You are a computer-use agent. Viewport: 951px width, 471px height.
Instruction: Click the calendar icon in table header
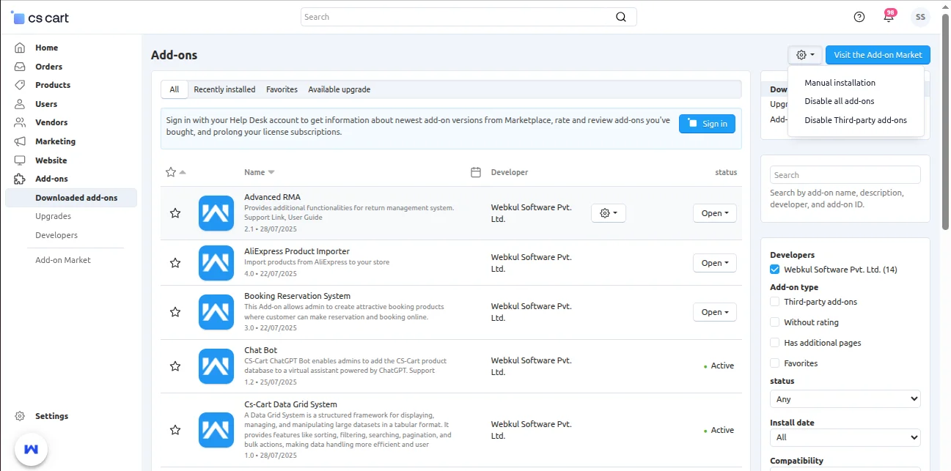tap(476, 172)
